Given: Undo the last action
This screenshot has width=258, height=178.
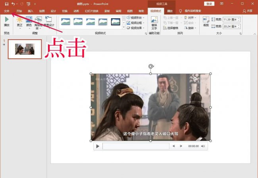Looking at the screenshot, I should point(13,4).
